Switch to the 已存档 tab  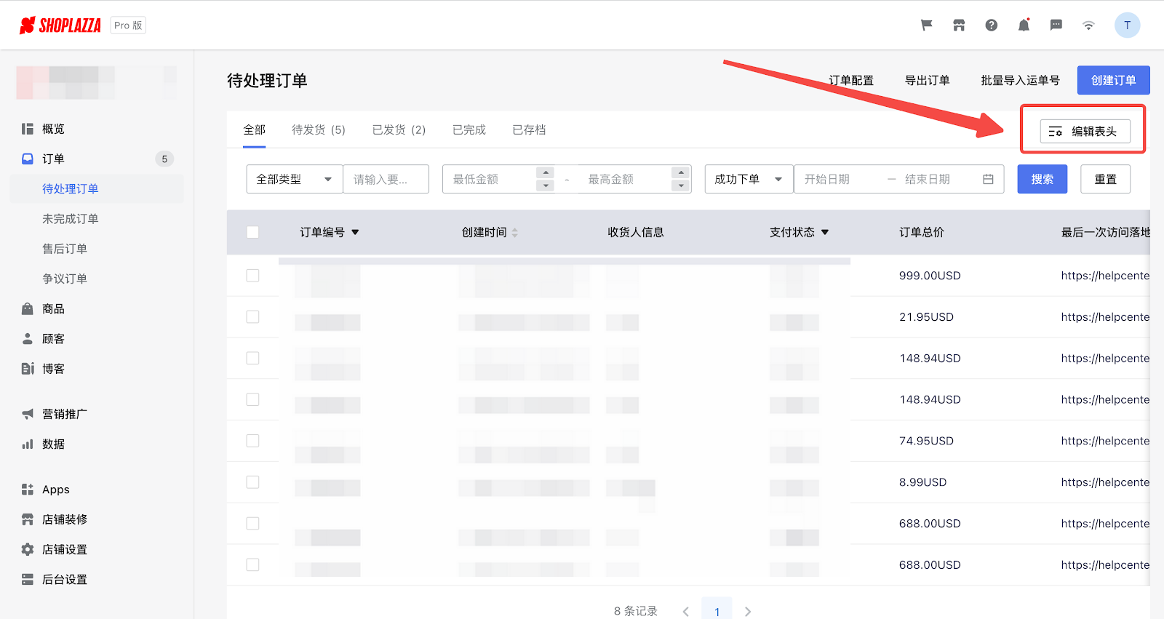tap(529, 129)
